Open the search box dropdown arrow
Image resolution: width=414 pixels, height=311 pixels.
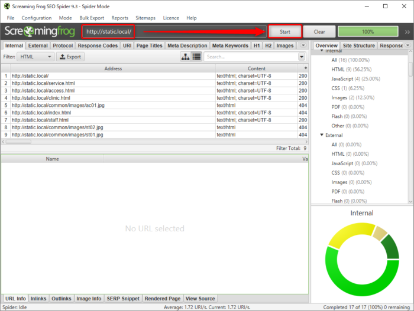[x=301, y=57]
